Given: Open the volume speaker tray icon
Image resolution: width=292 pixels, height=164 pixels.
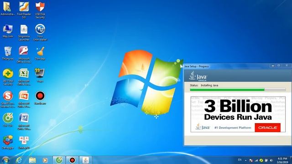Looking at the screenshot, I should (271, 160).
